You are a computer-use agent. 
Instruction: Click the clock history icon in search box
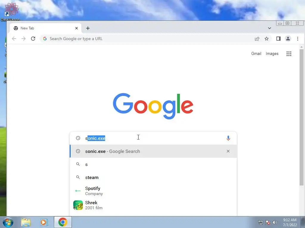click(x=78, y=138)
